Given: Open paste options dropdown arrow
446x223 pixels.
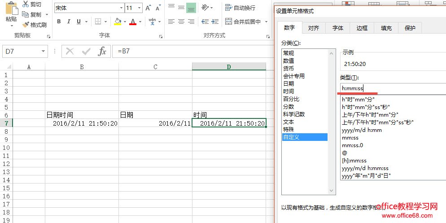Looking at the screenshot, I should click(12, 26).
